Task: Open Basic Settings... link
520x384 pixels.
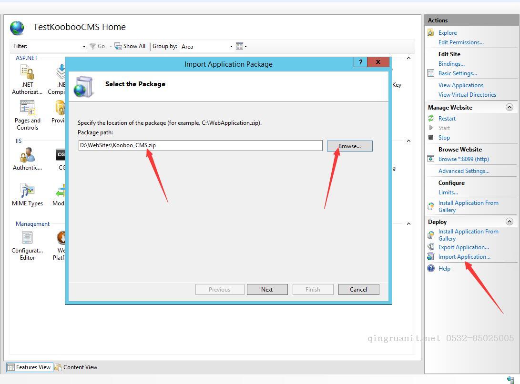Action: [x=458, y=73]
